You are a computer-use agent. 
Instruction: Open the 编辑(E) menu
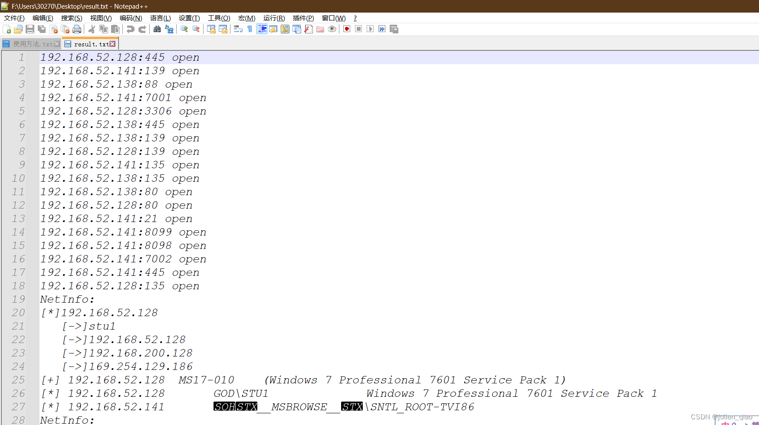tap(43, 18)
